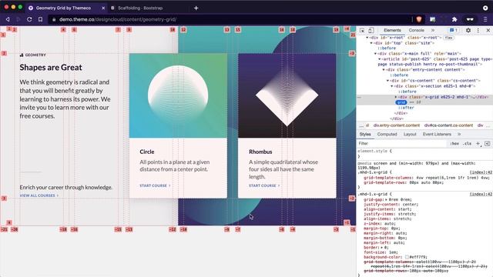The height and width of the screenshot is (277, 493).
Task: Collapse the entry-content div node
Action: click(x=384, y=69)
